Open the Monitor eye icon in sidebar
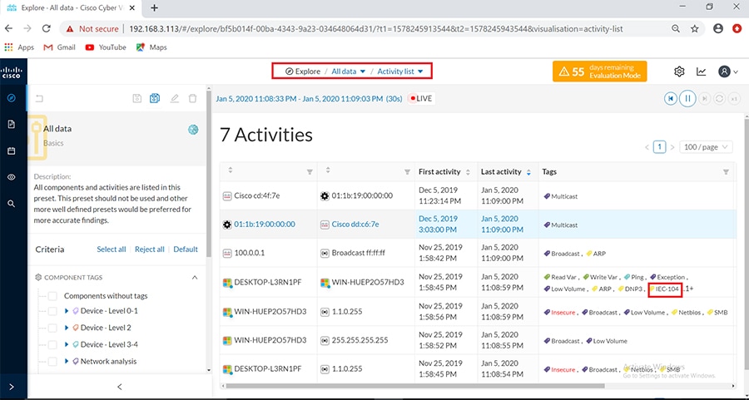Image resolution: width=749 pixels, height=400 pixels. pos(12,177)
